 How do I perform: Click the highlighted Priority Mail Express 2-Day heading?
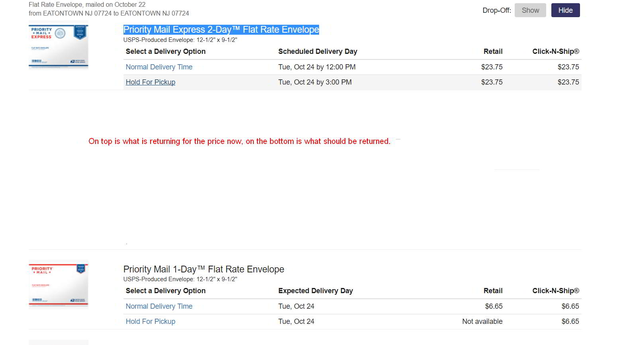[x=221, y=30]
